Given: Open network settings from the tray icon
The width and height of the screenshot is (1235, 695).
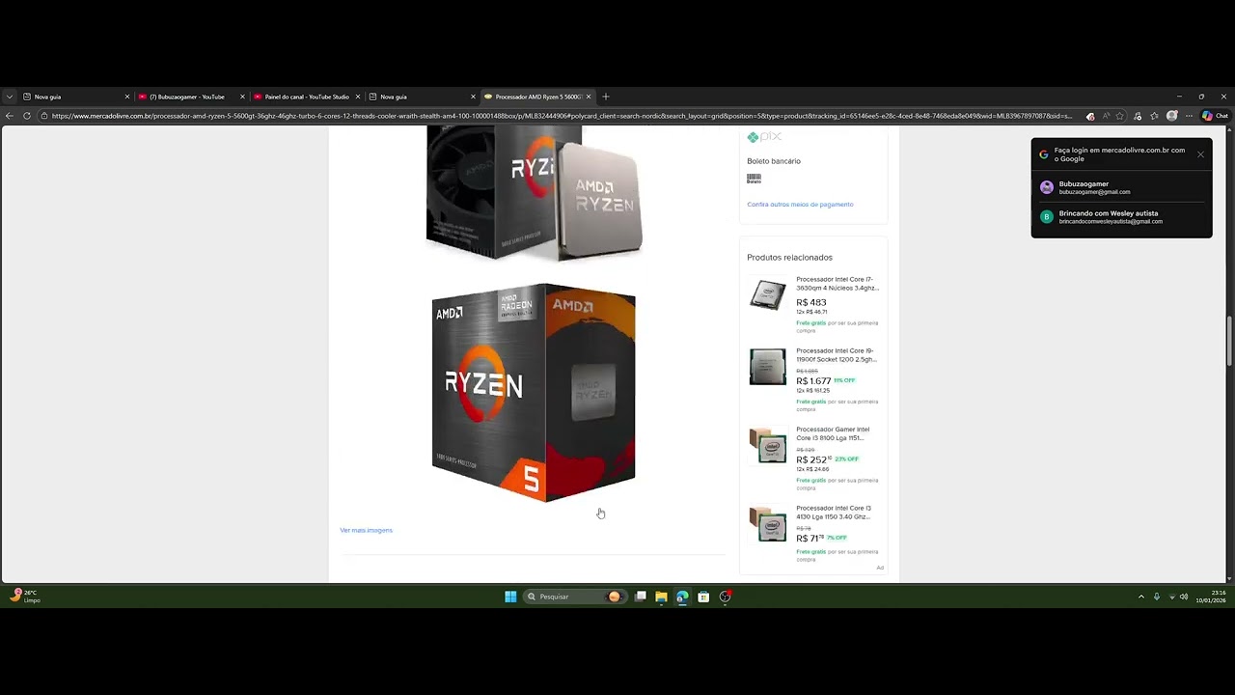Looking at the screenshot, I should click(x=1172, y=597).
